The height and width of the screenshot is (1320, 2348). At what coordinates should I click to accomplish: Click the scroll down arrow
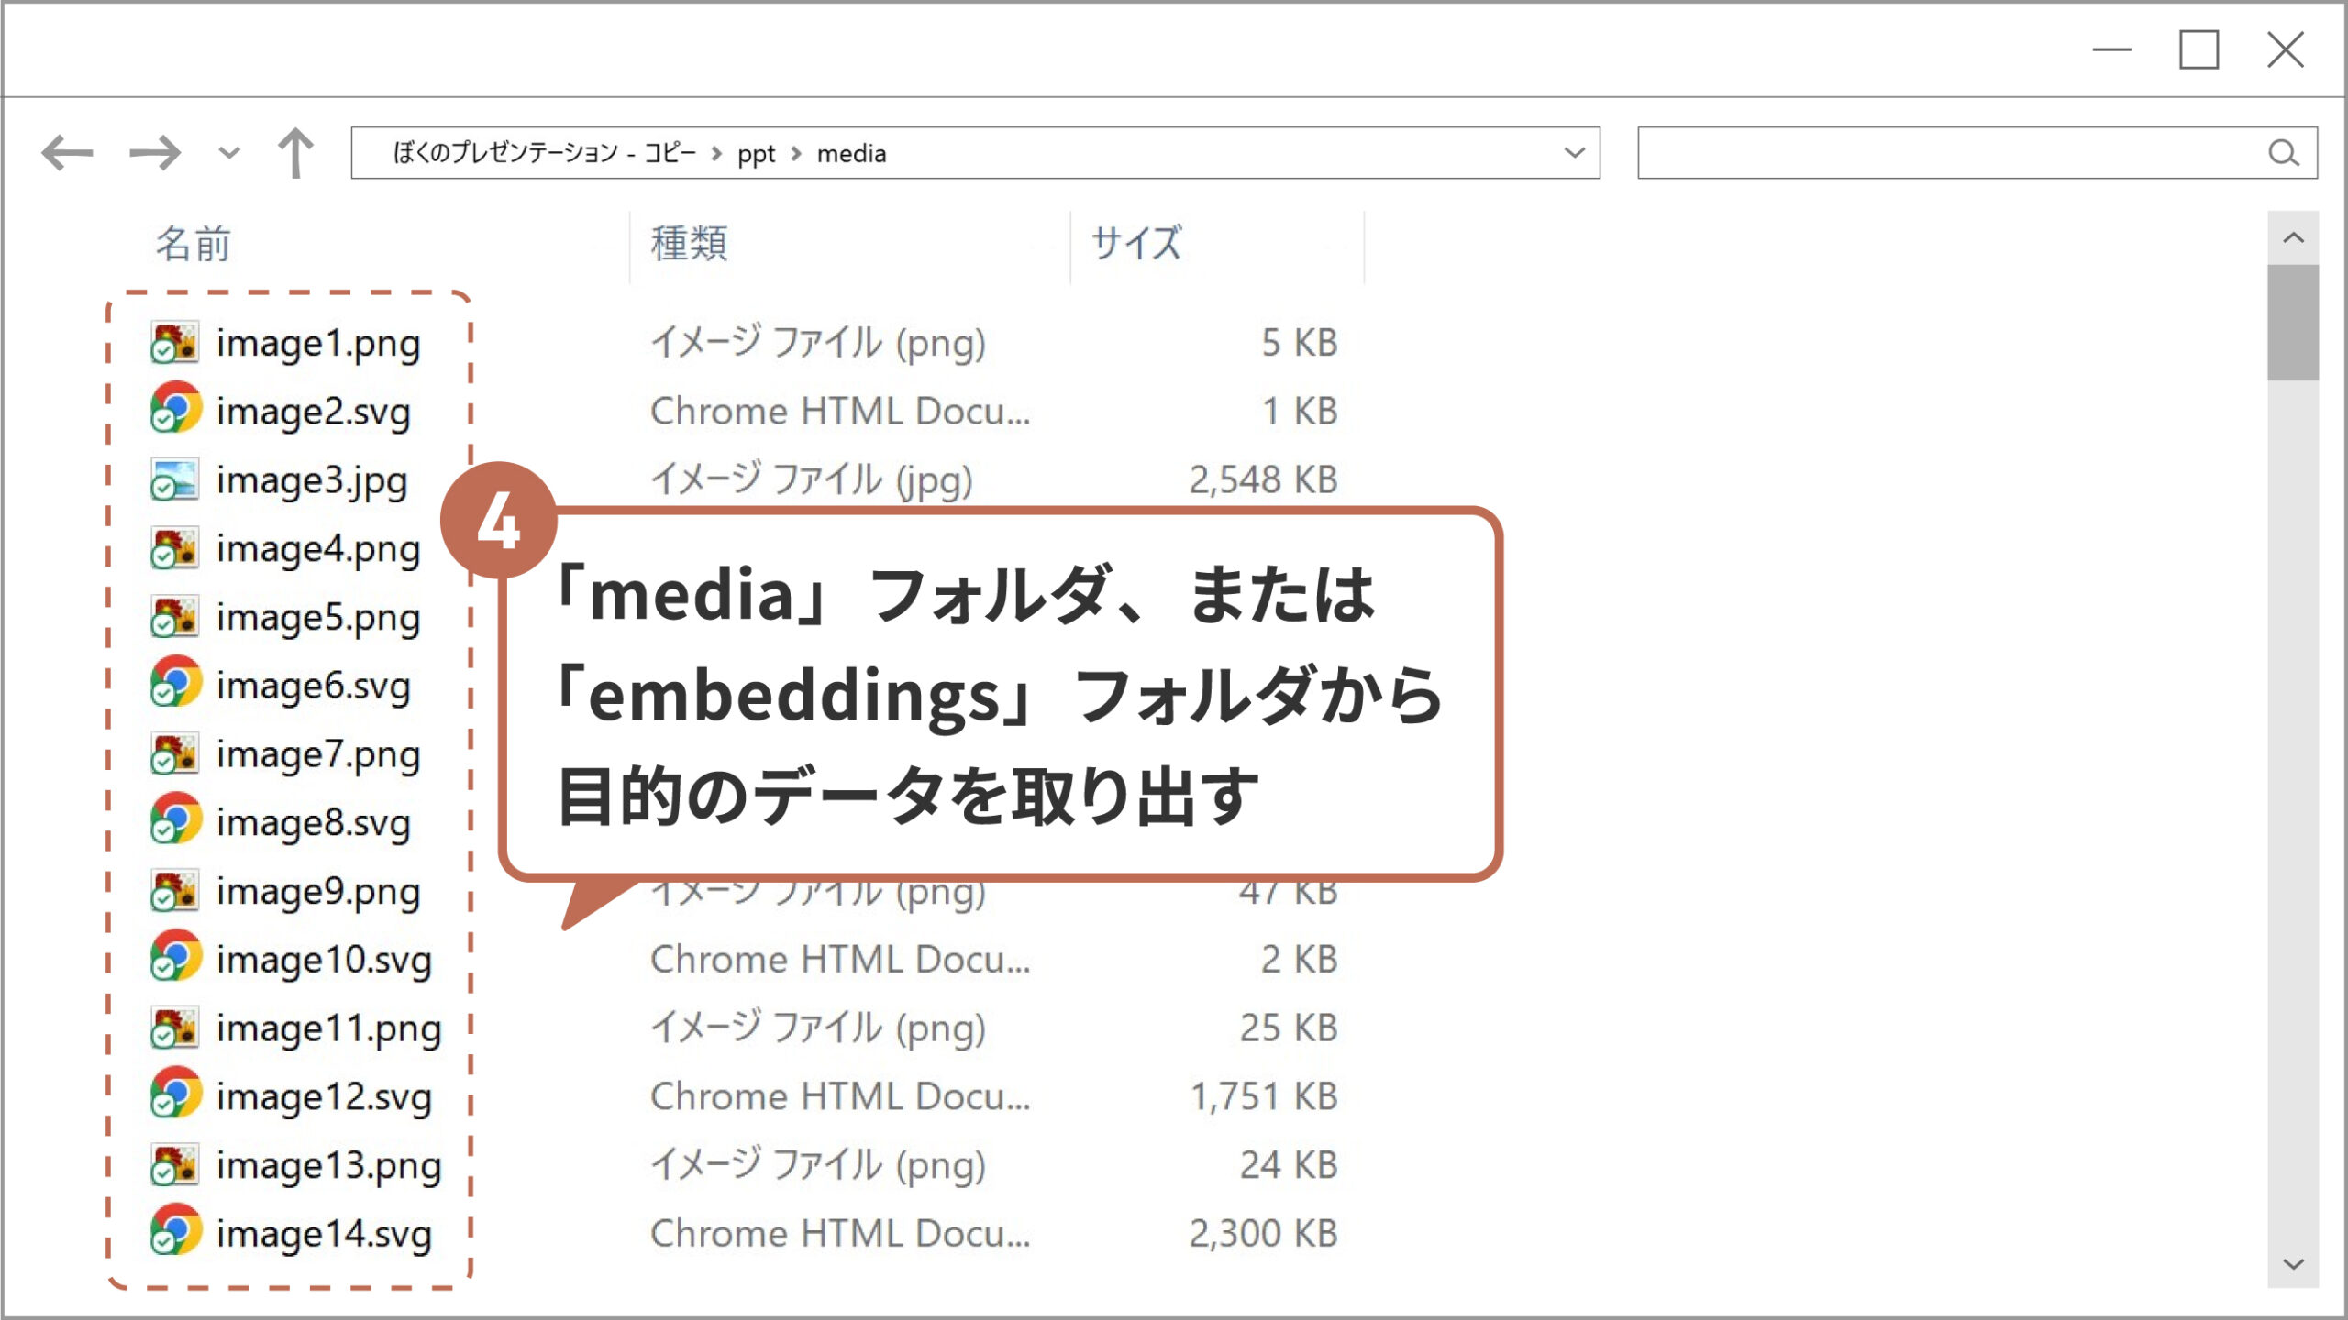coord(2293,1265)
